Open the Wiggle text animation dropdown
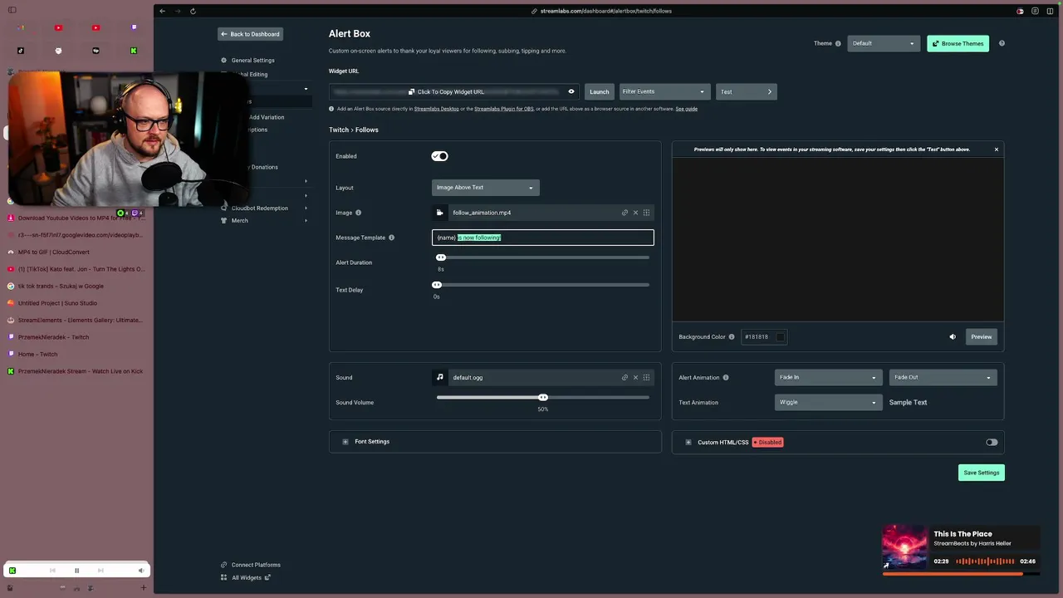1063x598 pixels. click(827, 402)
